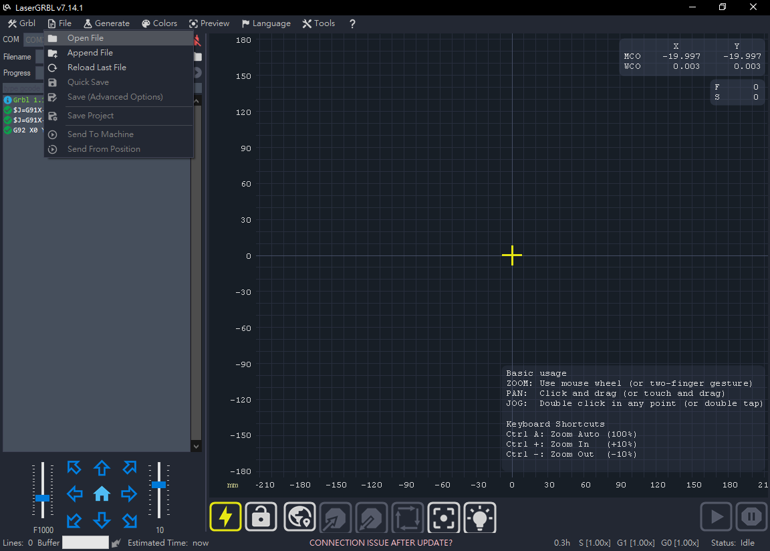
Task: Open the Grbl menu
Action: click(21, 23)
